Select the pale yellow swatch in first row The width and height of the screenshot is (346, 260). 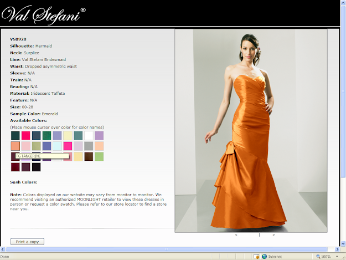pos(68,135)
